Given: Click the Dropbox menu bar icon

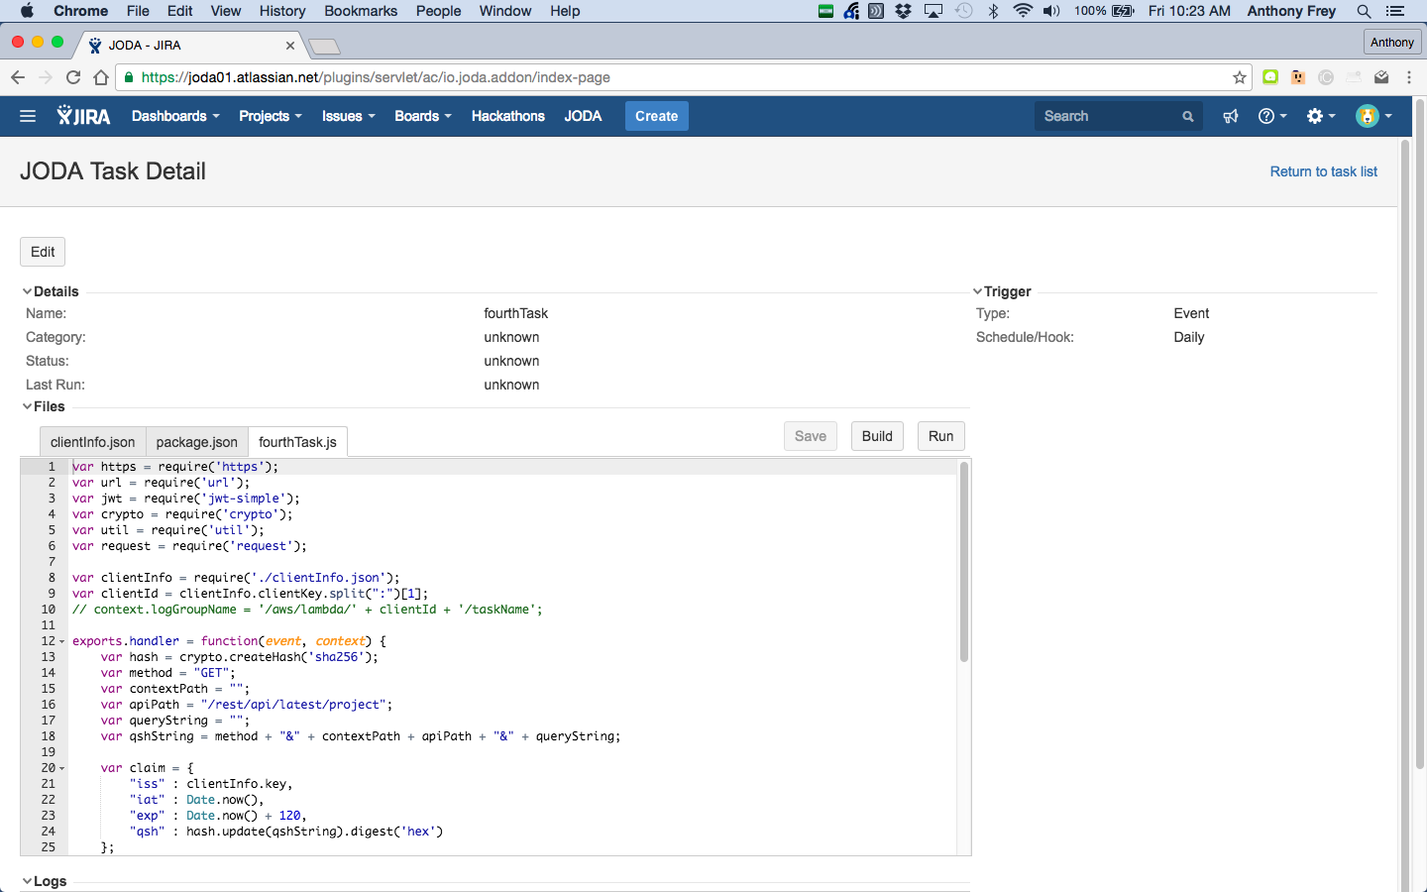Looking at the screenshot, I should [x=903, y=11].
